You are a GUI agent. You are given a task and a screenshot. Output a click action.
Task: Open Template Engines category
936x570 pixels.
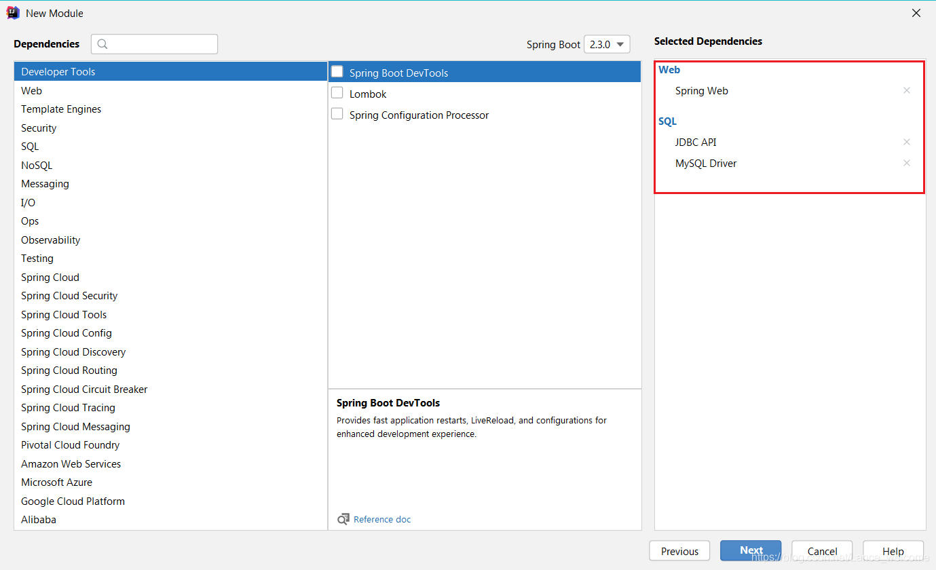click(x=170, y=109)
